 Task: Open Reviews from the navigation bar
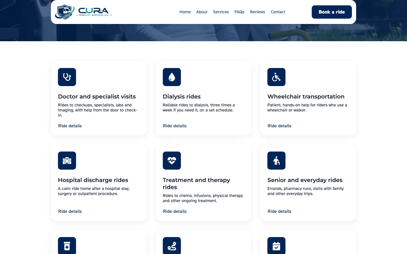tap(257, 12)
